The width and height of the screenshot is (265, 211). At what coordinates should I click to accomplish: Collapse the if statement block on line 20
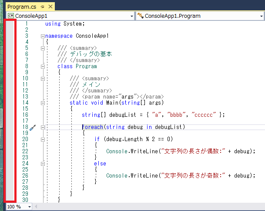click(43, 139)
